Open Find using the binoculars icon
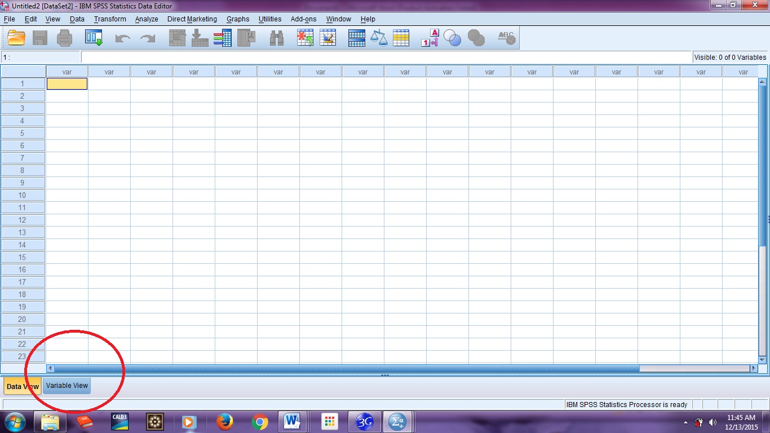 click(277, 38)
